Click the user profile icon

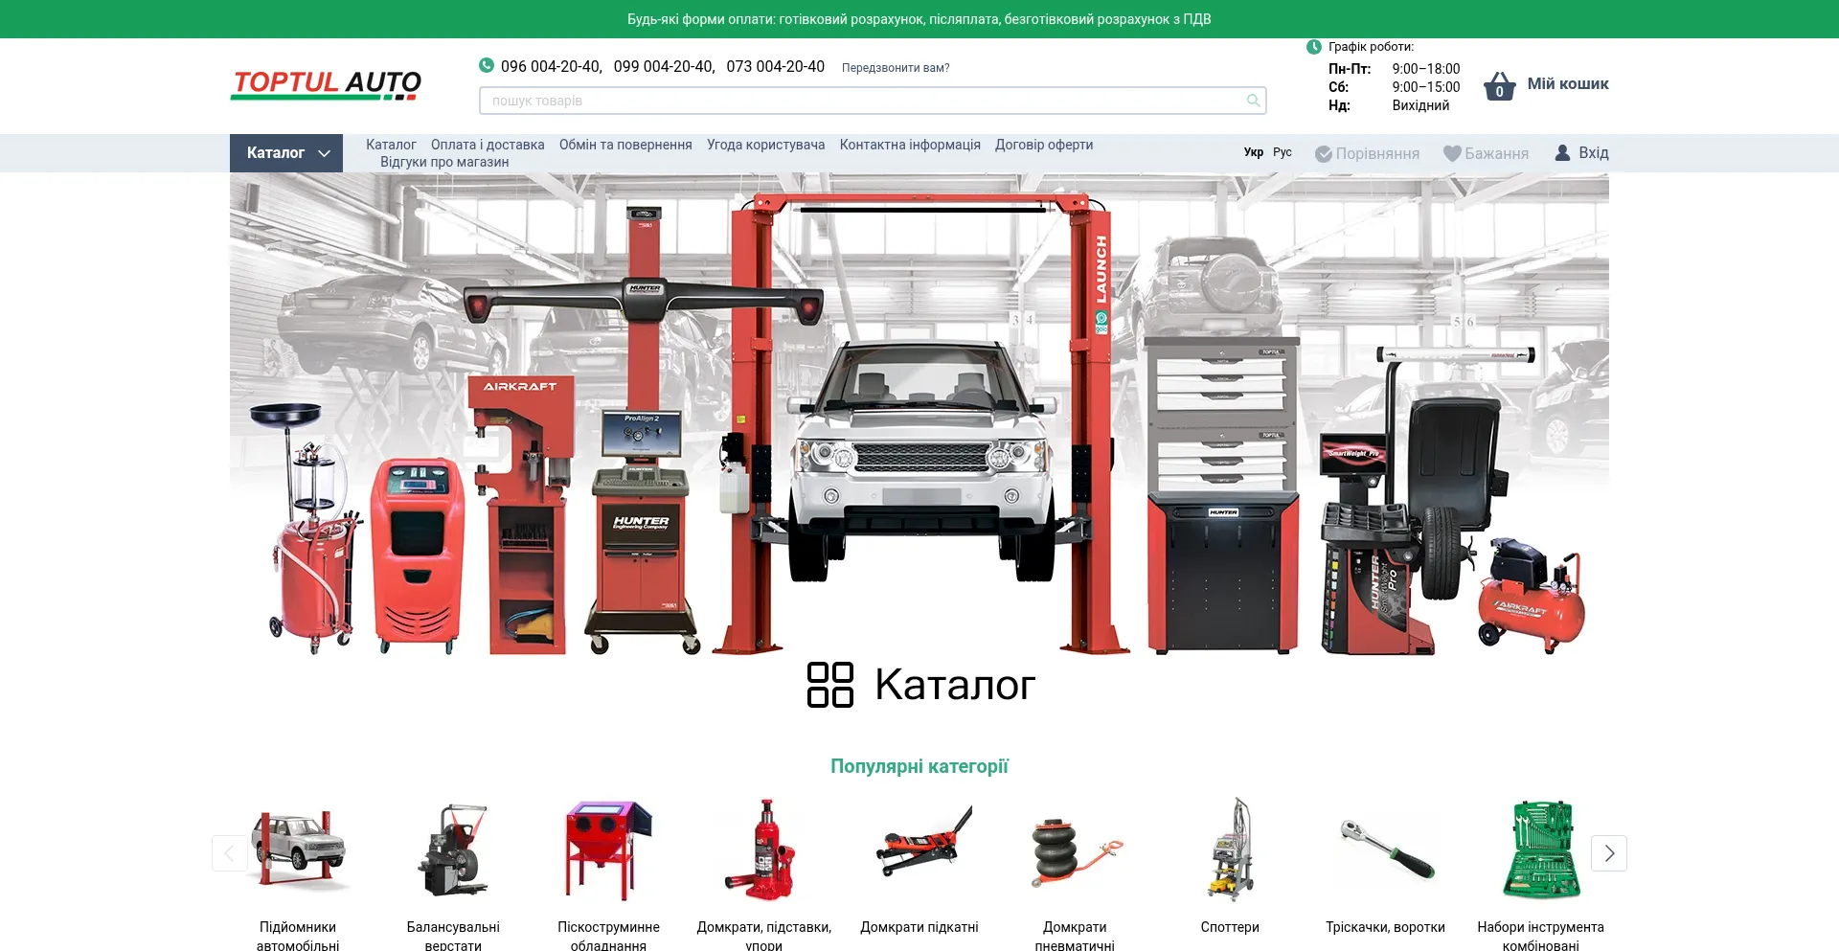tap(1562, 152)
